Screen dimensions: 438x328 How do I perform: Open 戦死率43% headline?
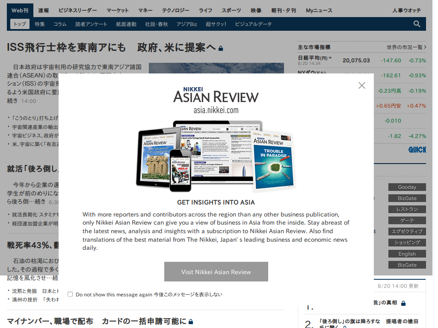coord(33,245)
